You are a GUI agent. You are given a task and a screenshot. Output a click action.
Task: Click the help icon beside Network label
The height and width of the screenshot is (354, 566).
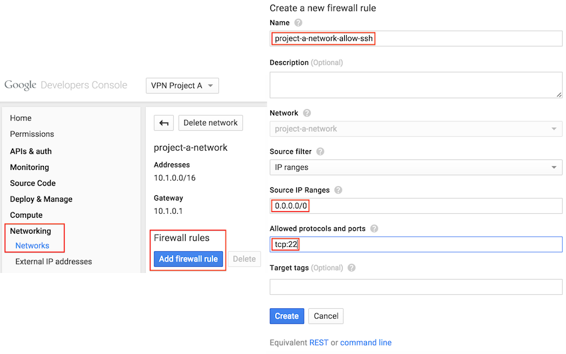pyautogui.click(x=307, y=114)
